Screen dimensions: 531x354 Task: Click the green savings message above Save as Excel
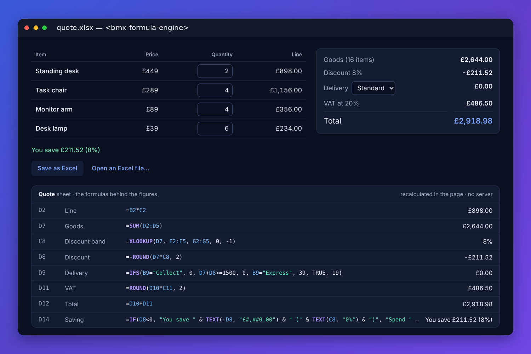pos(66,150)
